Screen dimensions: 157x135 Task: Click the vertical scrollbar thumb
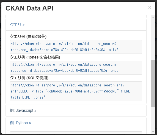pyautogui.click(x=153, y=84)
